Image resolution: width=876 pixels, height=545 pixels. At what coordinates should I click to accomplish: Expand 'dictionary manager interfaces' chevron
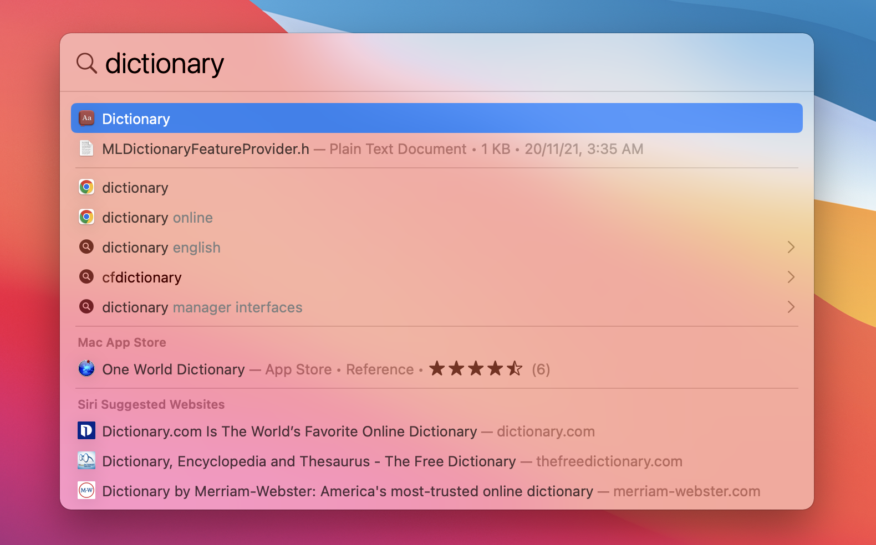click(791, 307)
